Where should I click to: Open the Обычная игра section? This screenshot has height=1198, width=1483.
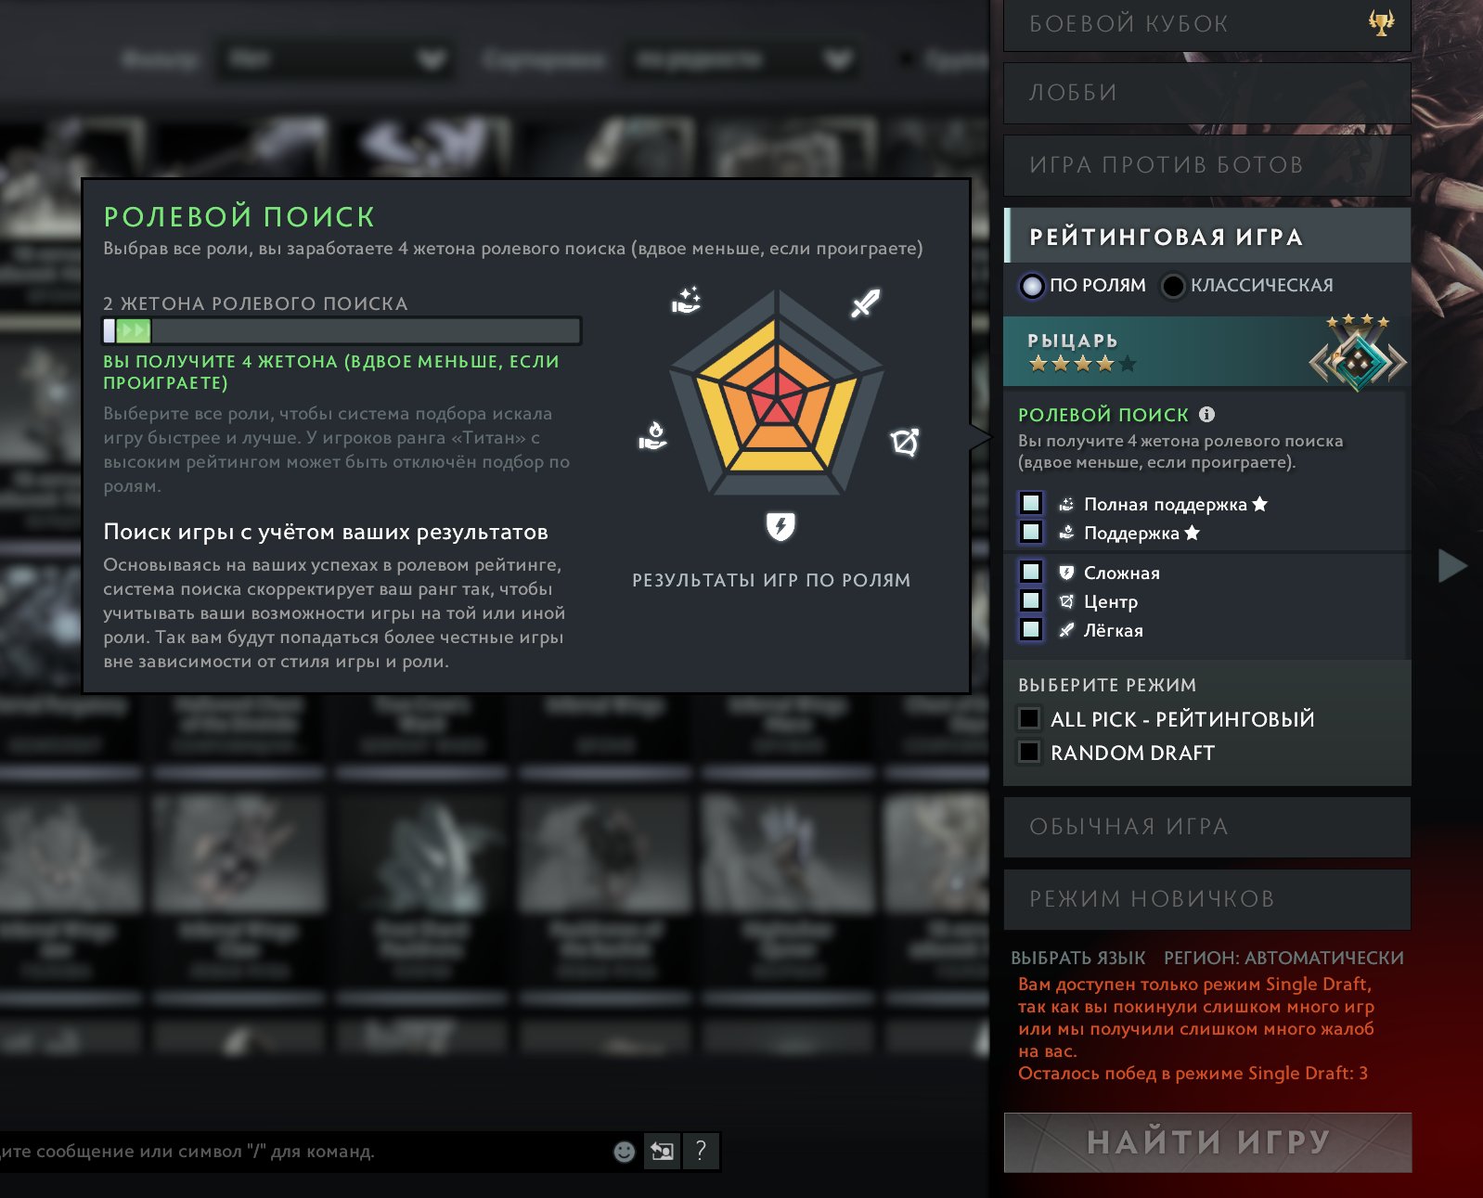click(x=1207, y=827)
